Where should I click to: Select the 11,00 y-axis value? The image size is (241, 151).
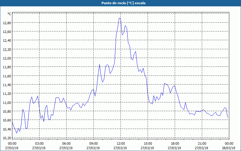click(7, 102)
